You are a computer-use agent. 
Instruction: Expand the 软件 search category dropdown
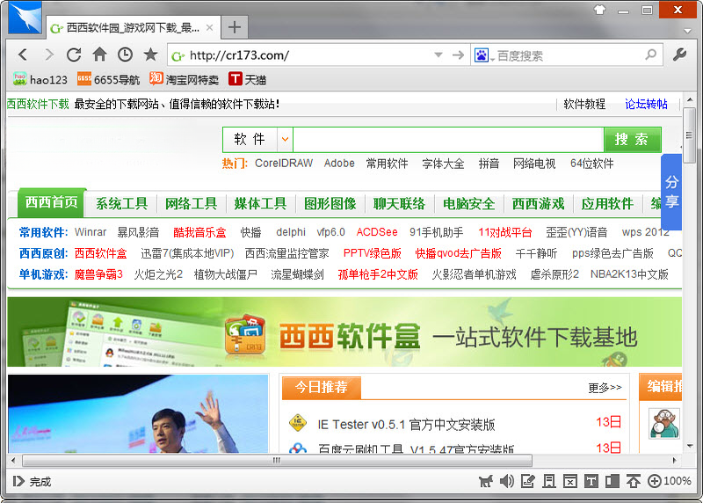click(x=285, y=140)
